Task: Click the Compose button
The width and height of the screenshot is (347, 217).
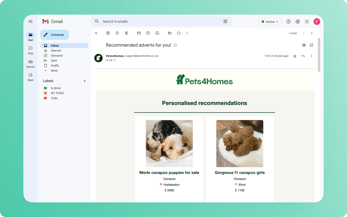Action: coord(54,35)
